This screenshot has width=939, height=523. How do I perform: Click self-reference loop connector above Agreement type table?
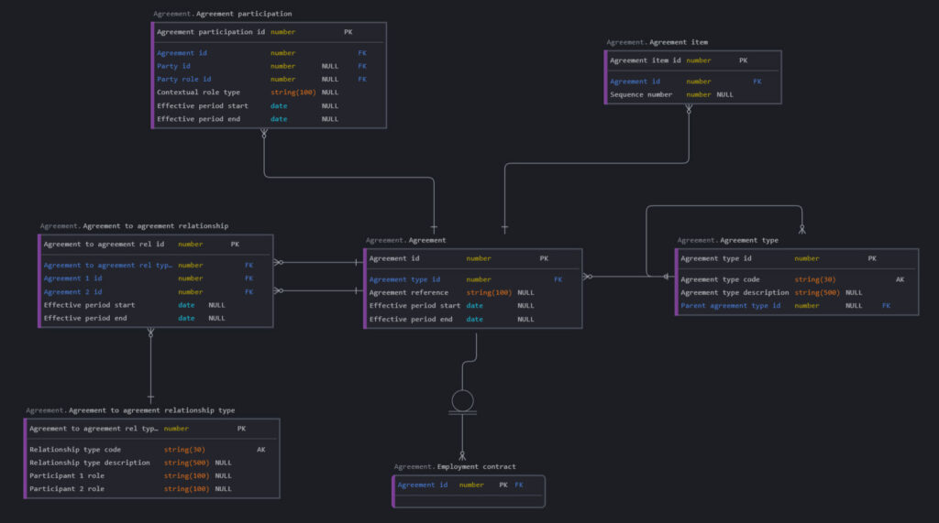pos(724,206)
